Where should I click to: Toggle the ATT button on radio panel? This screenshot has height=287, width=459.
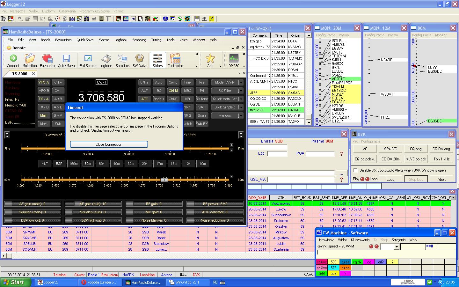point(144,99)
